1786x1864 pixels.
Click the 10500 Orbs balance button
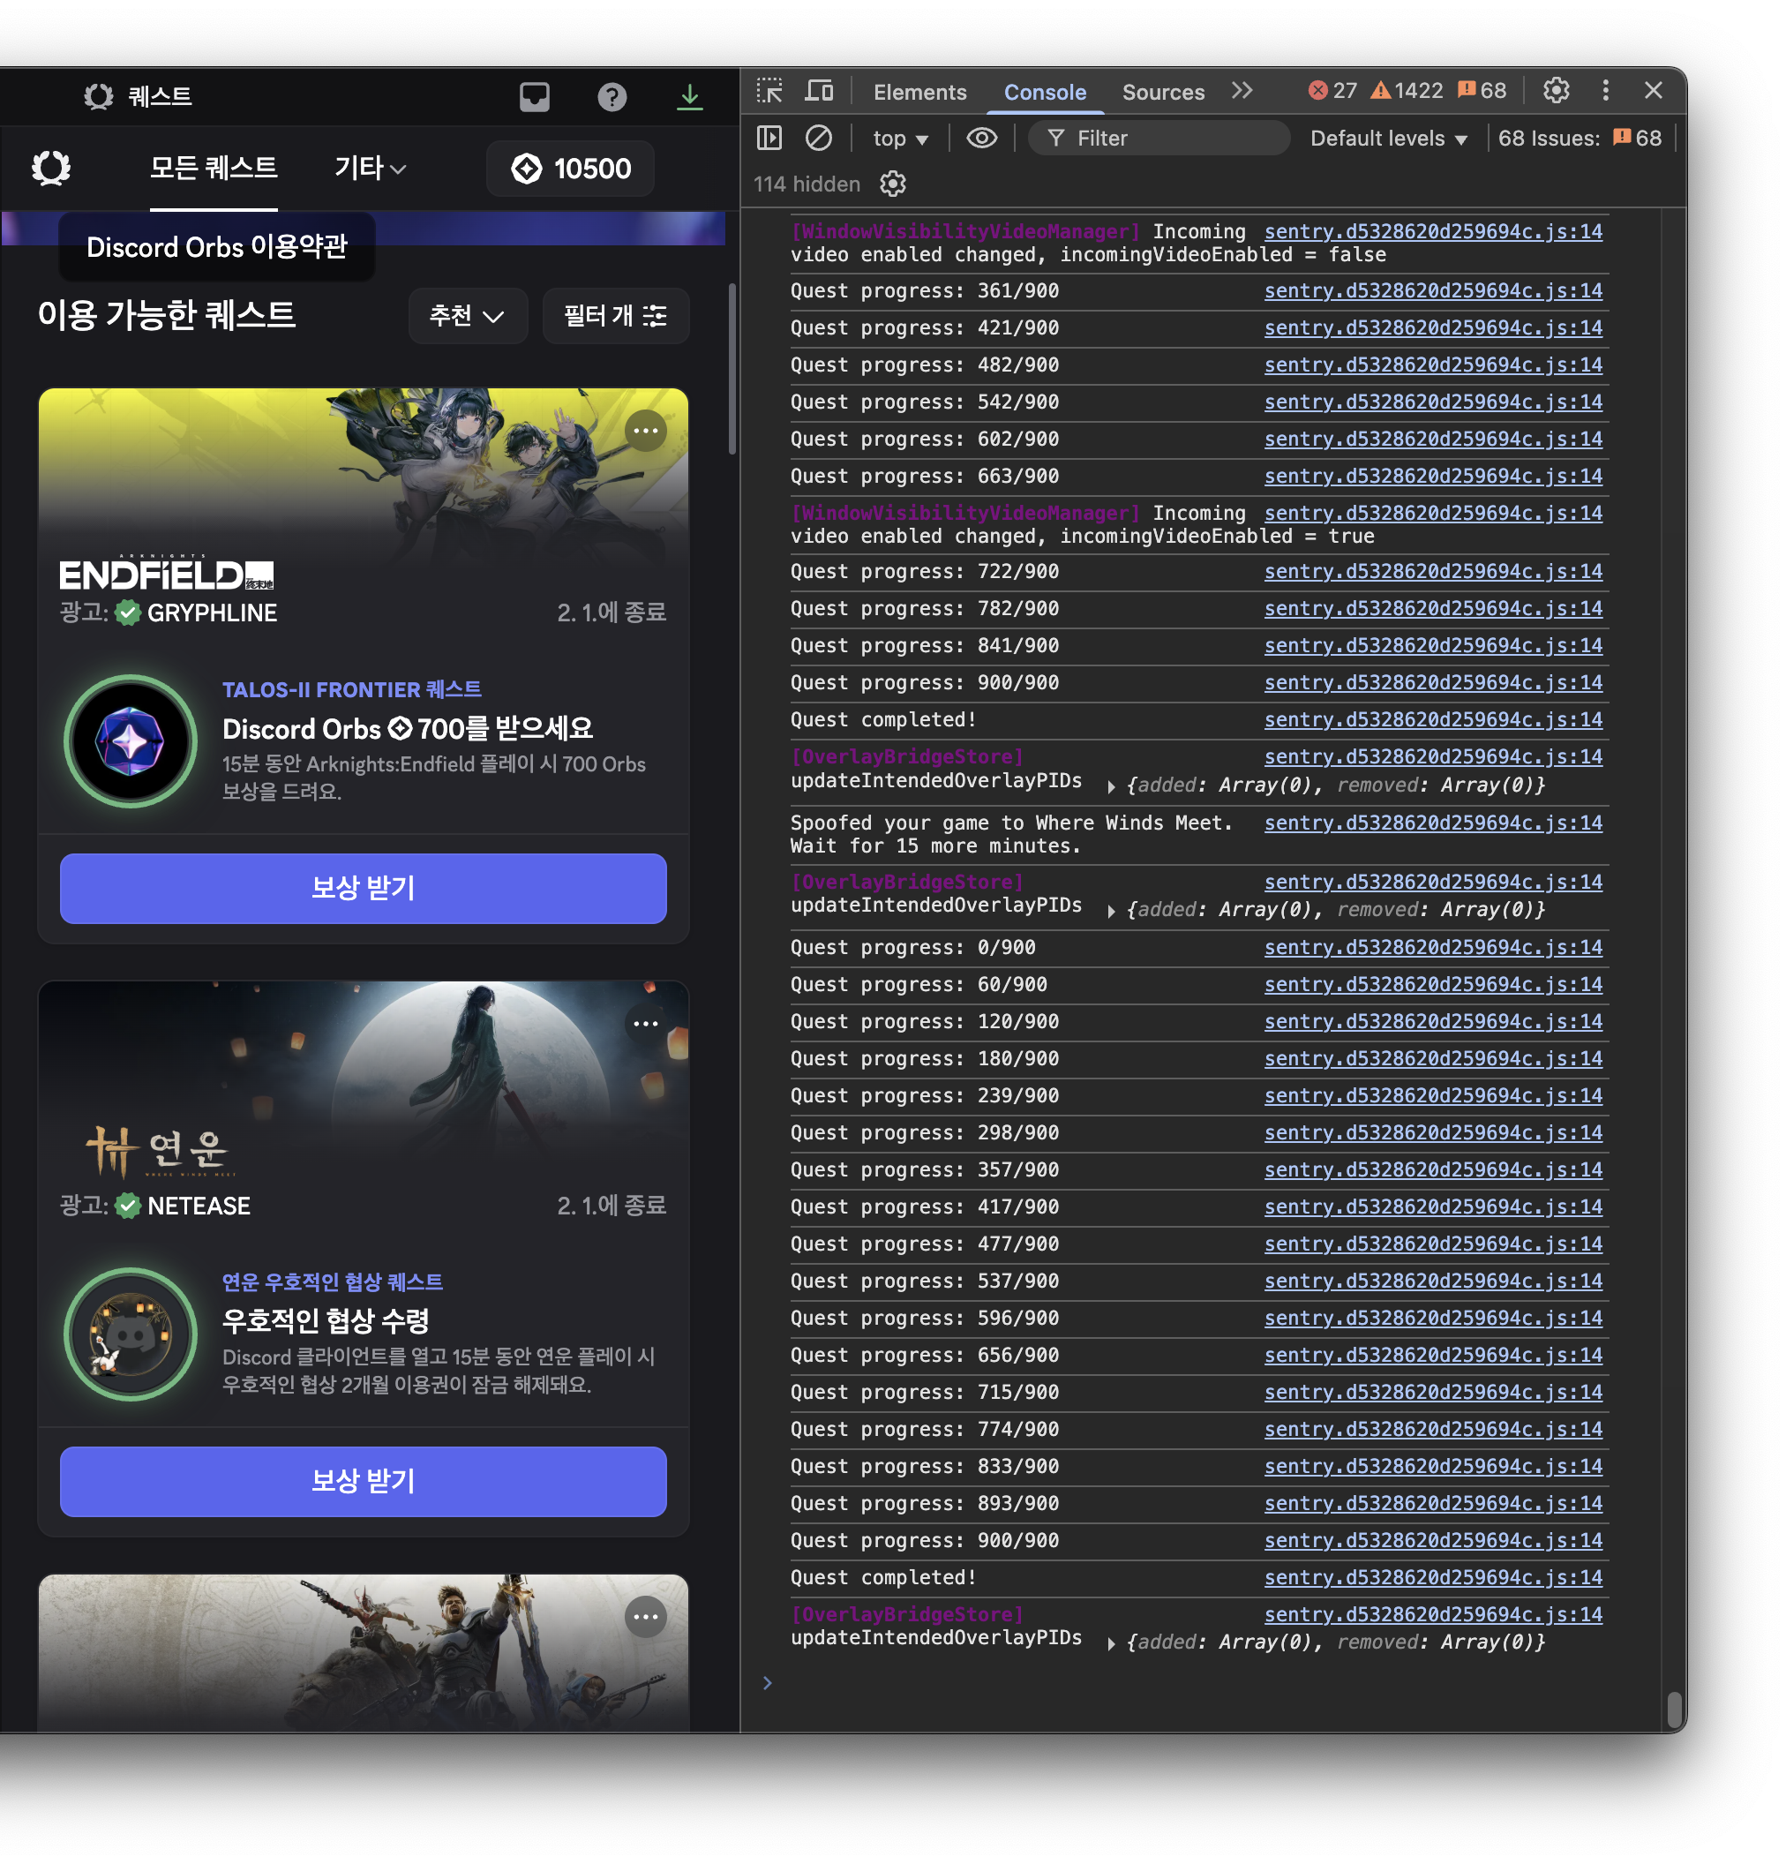click(x=571, y=169)
